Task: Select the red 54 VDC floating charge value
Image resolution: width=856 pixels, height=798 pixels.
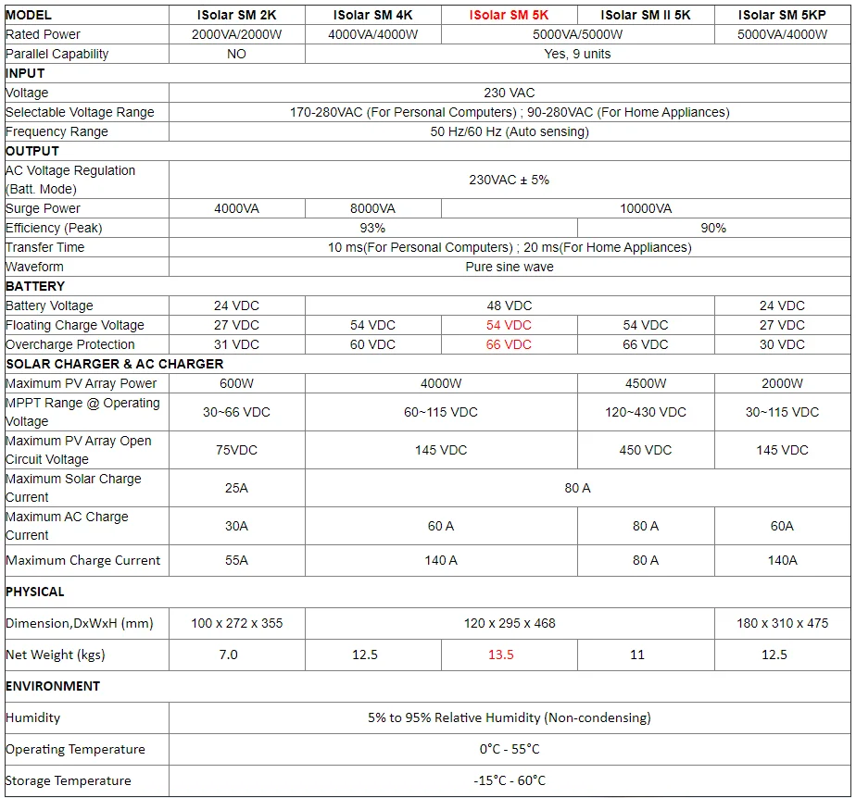Action: pyautogui.click(x=509, y=325)
